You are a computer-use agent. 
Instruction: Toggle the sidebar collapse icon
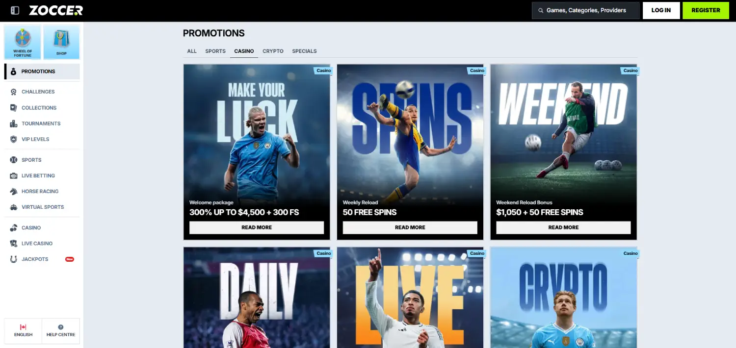click(x=15, y=10)
